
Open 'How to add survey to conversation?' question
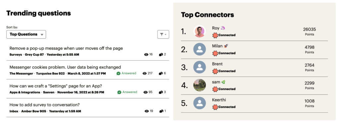pos(45,105)
